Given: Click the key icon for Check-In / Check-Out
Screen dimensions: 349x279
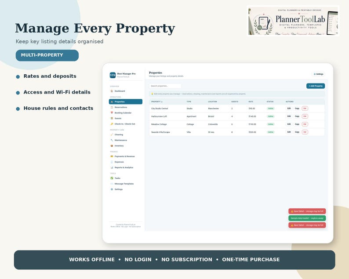Looking at the screenshot, I should pyautogui.click(x=112, y=124).
